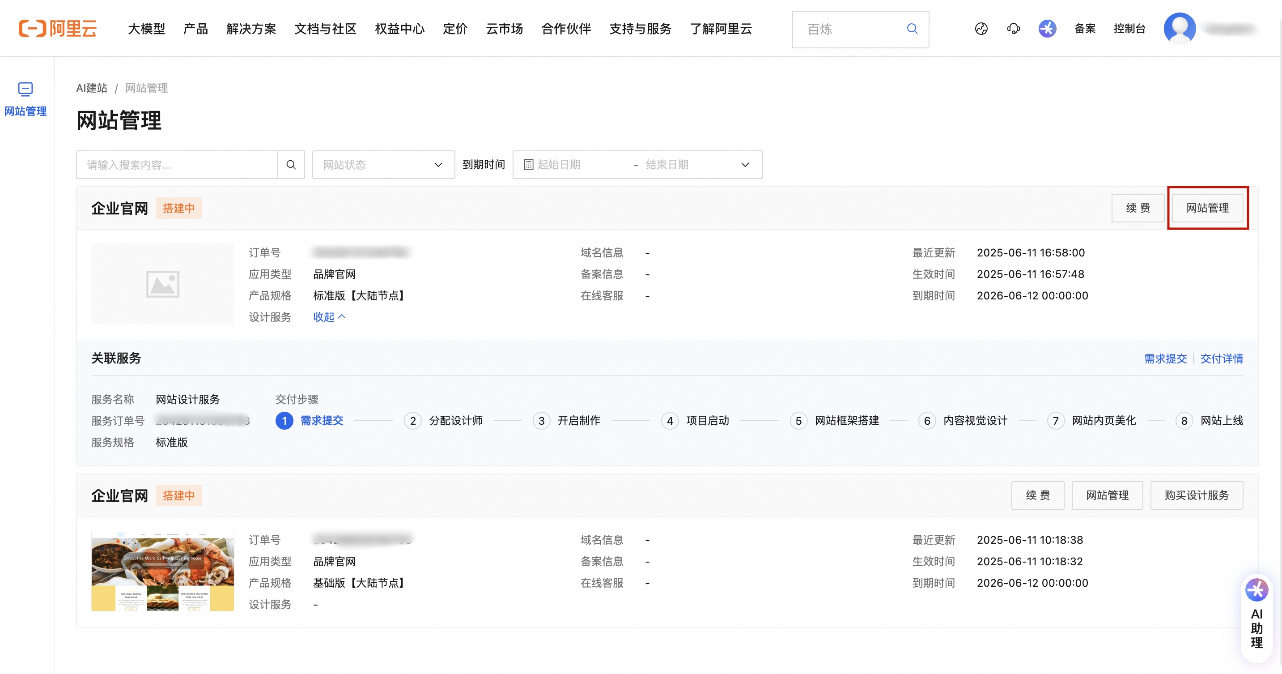Click the 购买设计服务 button
The height and width of the screenshot is (674, 1282).
tap(1197, 495)
